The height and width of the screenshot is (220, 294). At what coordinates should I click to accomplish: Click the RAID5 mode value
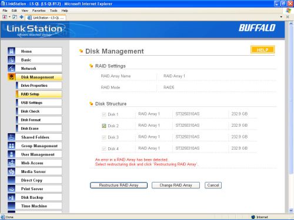coord(169,87)
